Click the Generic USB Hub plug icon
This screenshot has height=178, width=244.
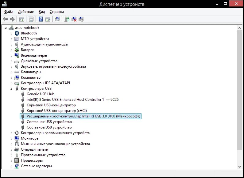23,94
